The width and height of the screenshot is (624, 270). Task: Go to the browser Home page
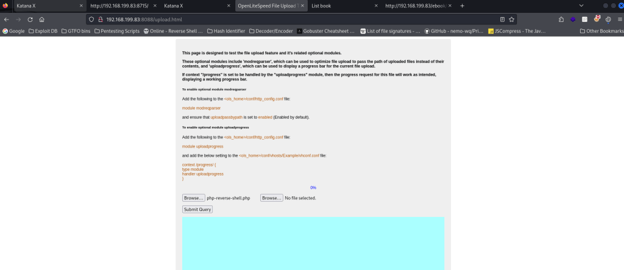41,19
